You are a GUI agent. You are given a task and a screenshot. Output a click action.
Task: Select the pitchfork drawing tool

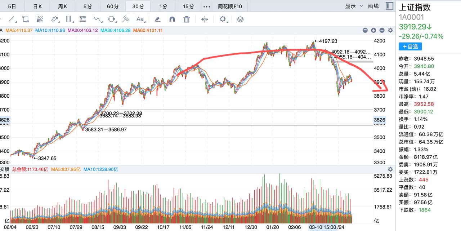(x=126, y=19)
